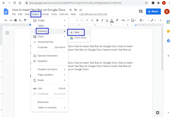Viewport: 173px width, 117px height.
Task: Click the Undo icon
Action: 6,20
